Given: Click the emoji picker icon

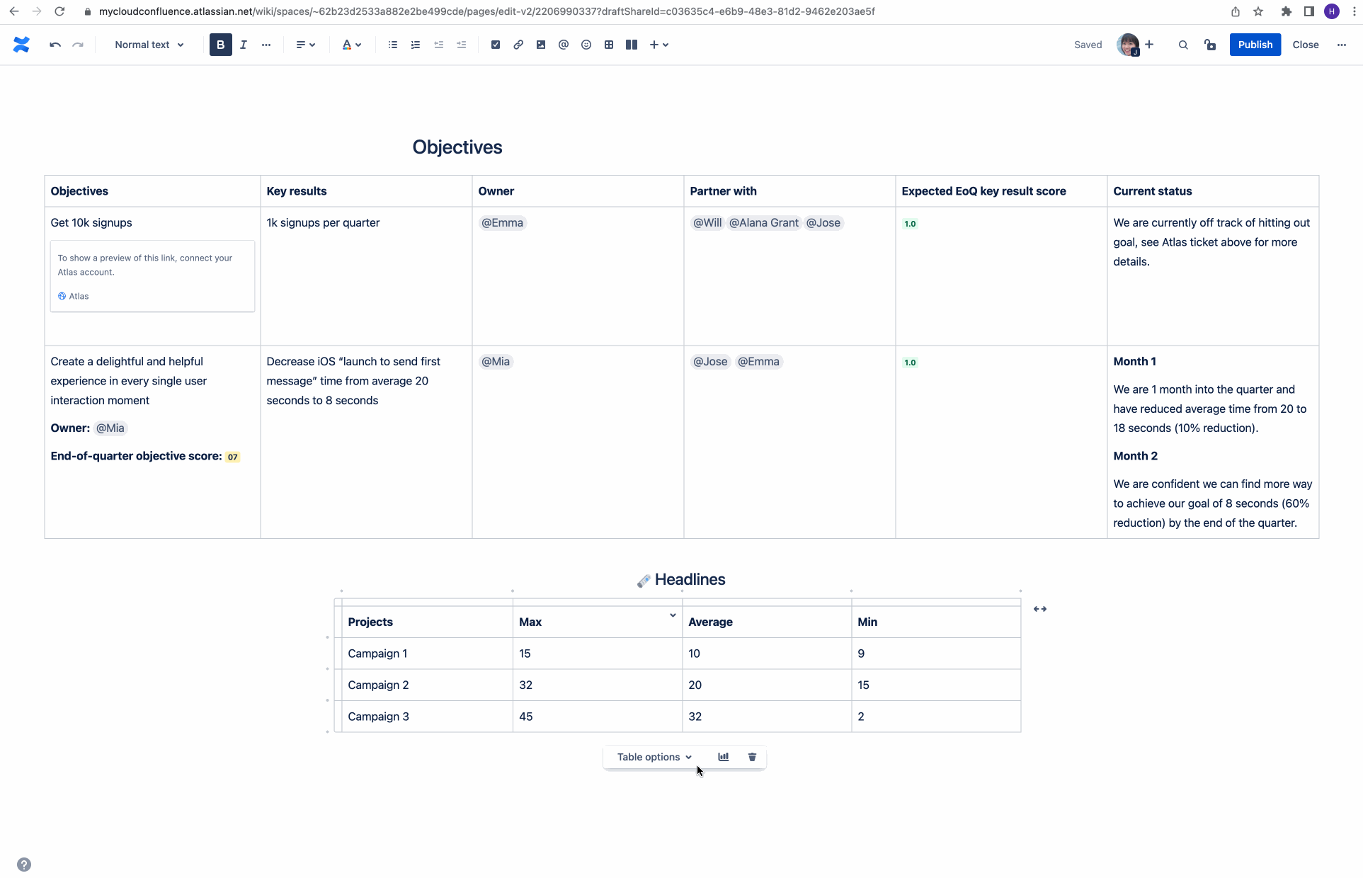Looking at the screenshot, I should coord(586,45).
